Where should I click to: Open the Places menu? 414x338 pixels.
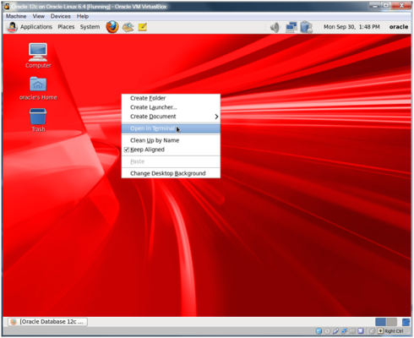coord(66,27)
